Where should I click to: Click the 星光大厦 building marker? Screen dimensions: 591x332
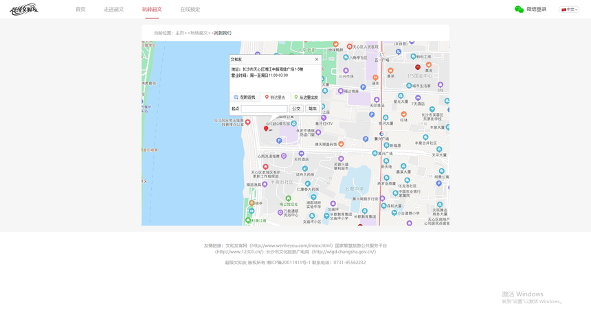point(401,96)
